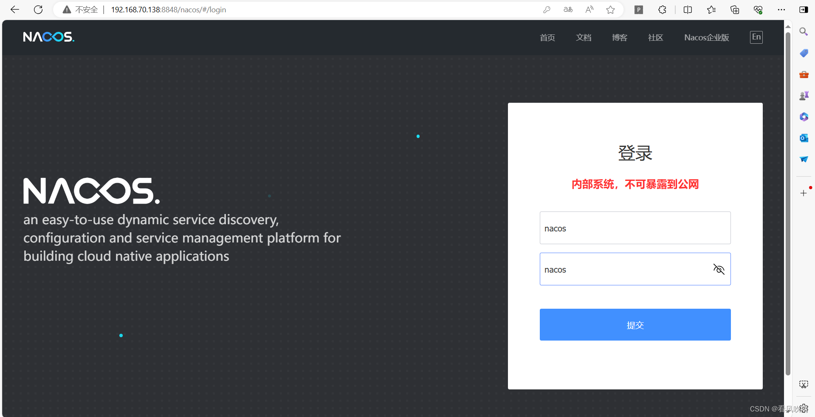The image size is (815, 417).
Task: Focus the username field containing nacos
Action: point(635,228)
